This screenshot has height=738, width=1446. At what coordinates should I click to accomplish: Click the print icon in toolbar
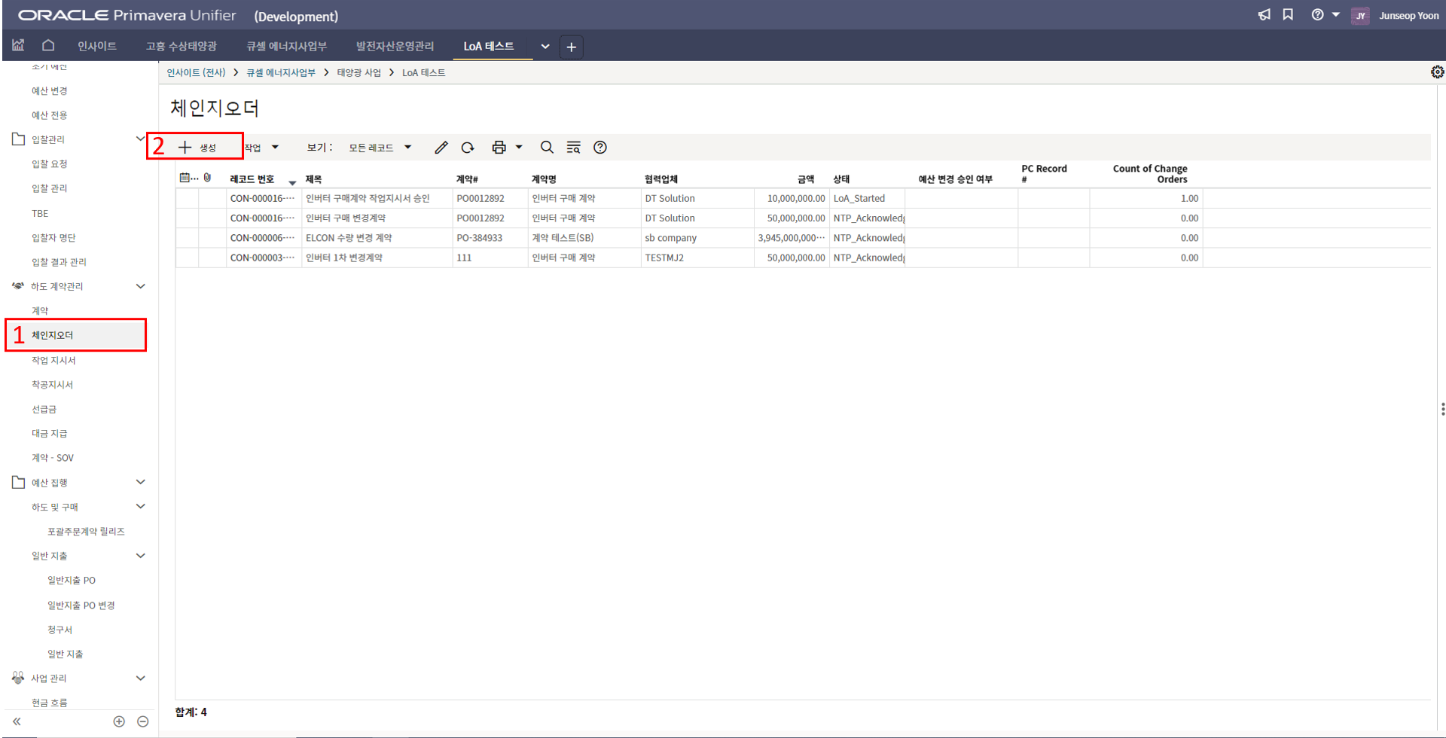coord(499,148)
